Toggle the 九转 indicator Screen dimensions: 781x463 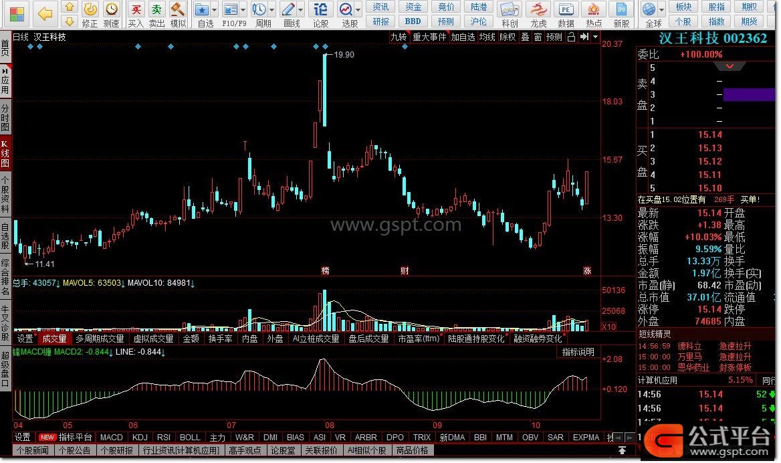pos(399,37)
